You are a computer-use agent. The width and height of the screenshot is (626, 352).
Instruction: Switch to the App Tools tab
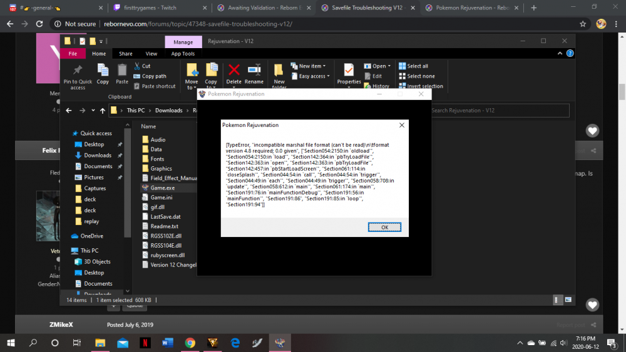pos(183,53)
